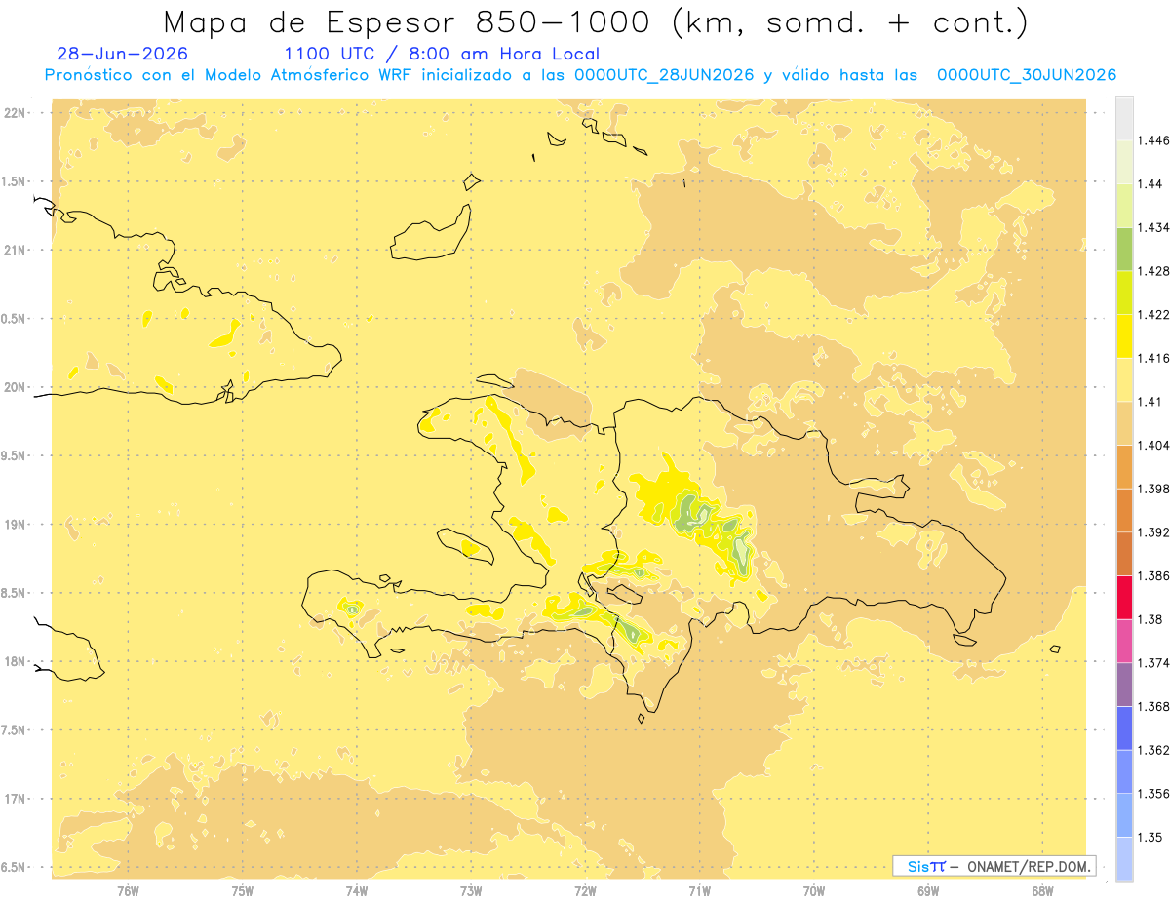Click the '74W' longitude label
Viewport: 1170px width, 904px height.
tap(357, 891)
